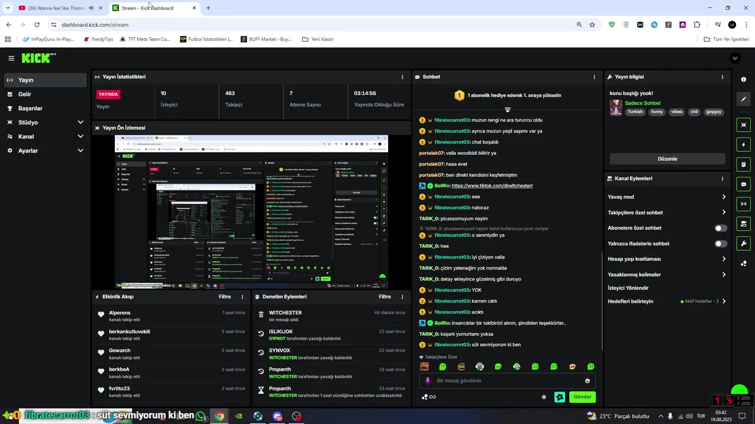Go to Başarılar in the left sidebar
Screen dimensions: 755x424
click(x=45, y=108)
